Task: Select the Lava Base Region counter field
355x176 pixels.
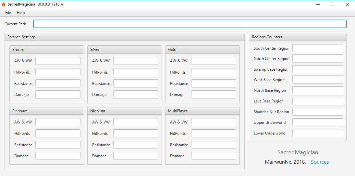Action: click(318, 101)
